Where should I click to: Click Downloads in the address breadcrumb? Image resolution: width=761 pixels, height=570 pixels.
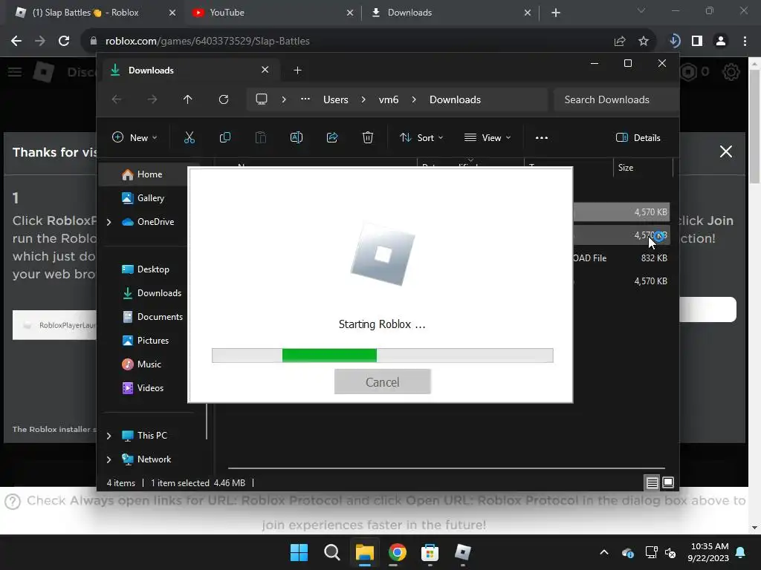point(456,99)
